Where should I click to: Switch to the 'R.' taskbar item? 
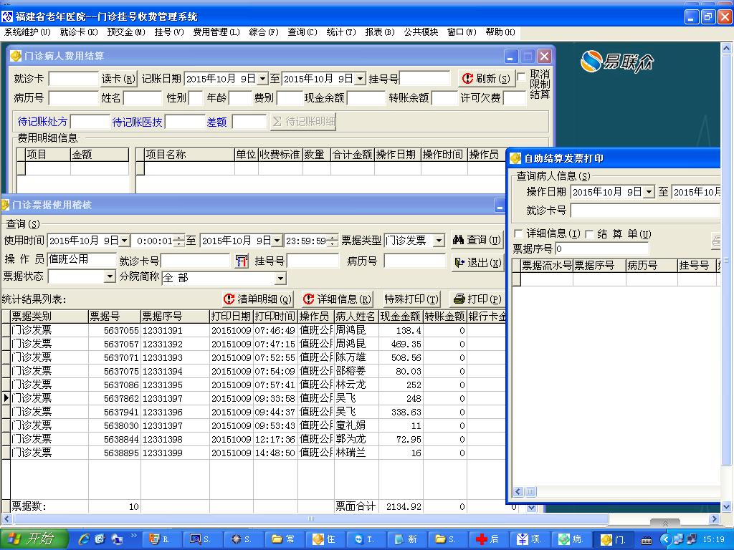pyautogui.click(x=160, y=539)
